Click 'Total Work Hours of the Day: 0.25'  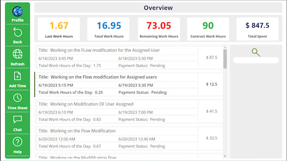point(70,92)
